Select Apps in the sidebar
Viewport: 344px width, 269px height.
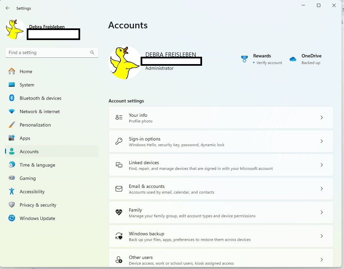click(x=51, y=138)
